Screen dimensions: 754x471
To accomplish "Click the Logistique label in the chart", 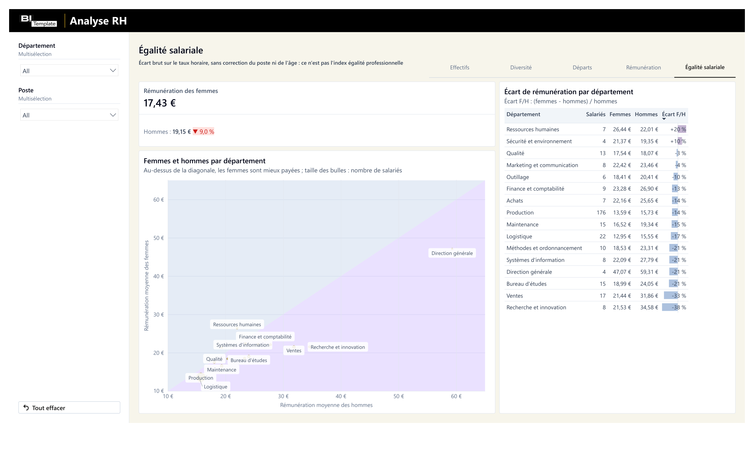I will [x=216, y=387].
